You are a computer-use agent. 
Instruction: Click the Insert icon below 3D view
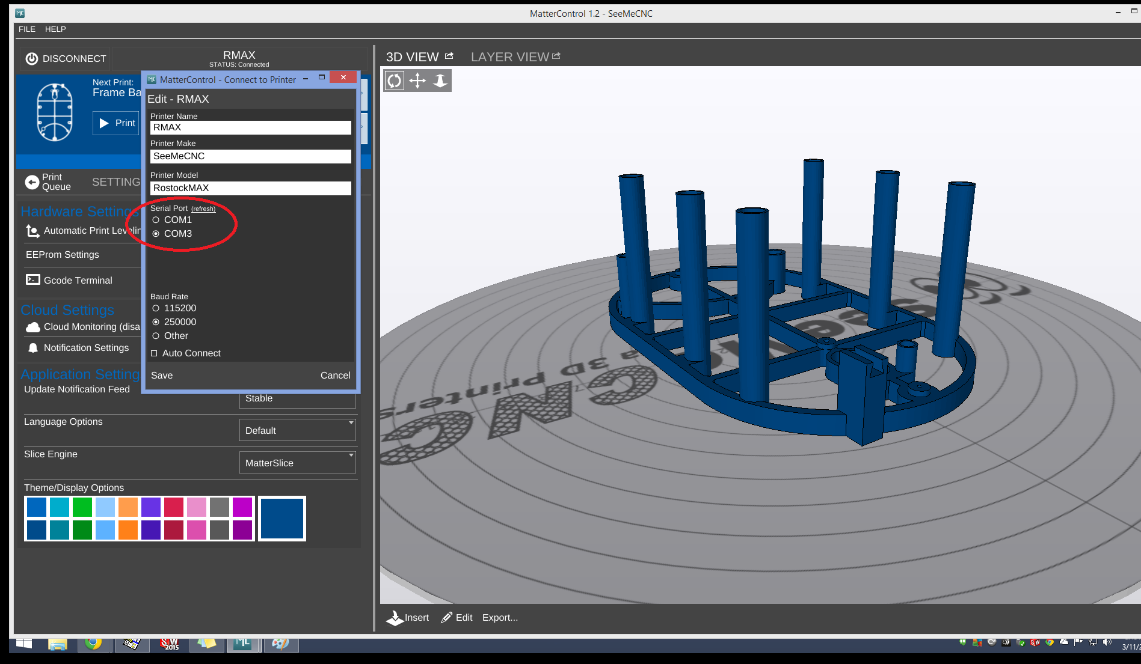[x=395, y=618]
